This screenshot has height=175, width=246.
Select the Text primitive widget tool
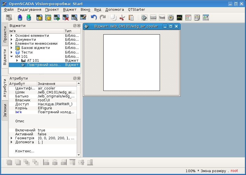[x=162, y=18]
